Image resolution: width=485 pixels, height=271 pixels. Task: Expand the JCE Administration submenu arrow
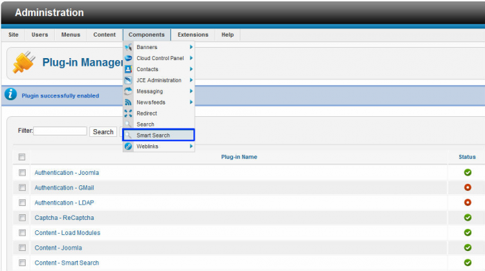(x=191, y=80)
